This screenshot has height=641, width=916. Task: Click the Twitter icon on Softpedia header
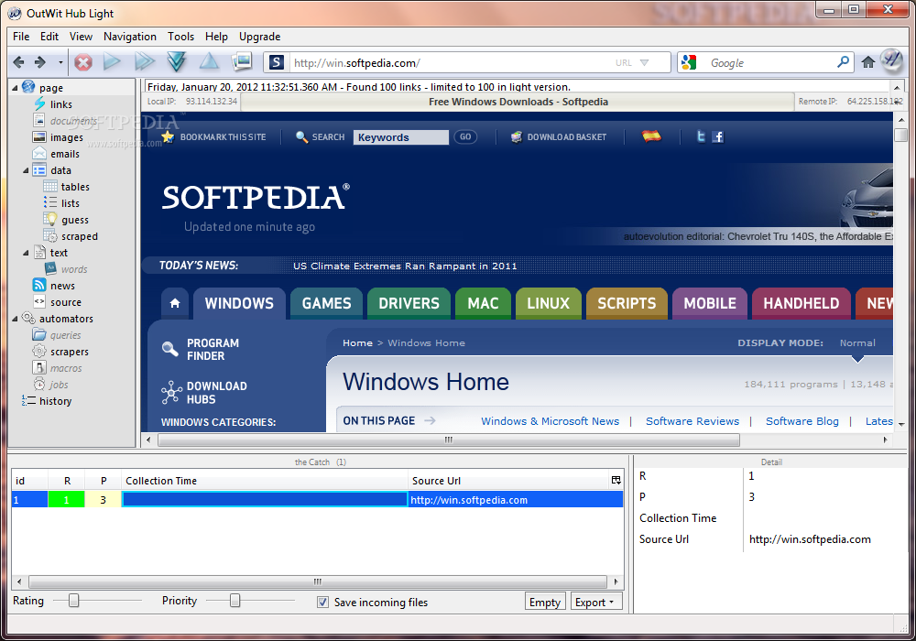click(x=701, y=136)
